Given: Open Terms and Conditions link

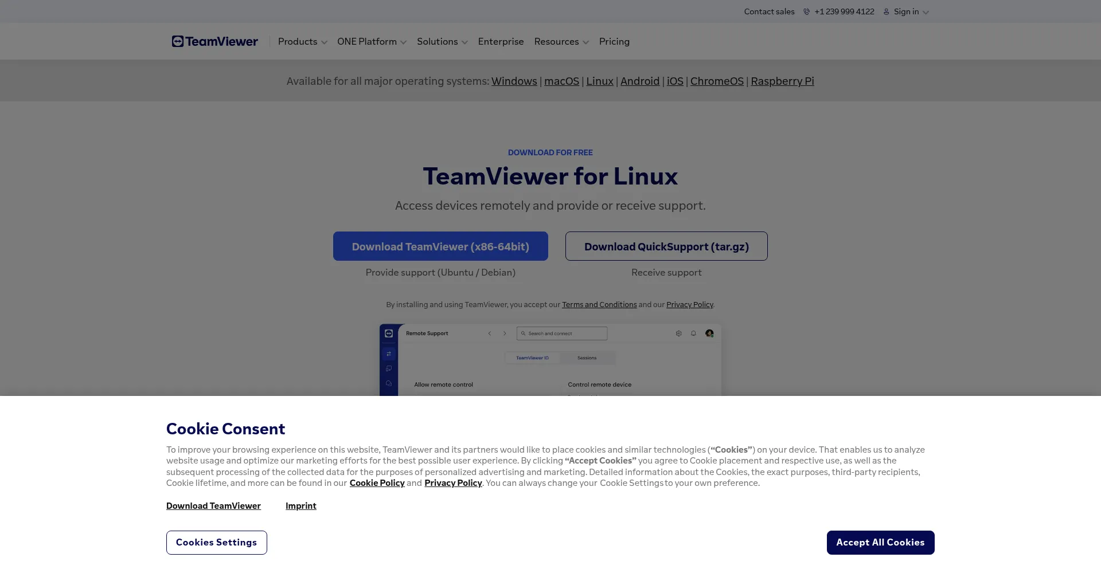Looking at the screenshot, I should click(599, 305).
